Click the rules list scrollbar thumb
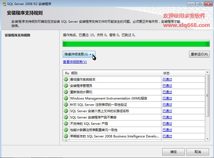The width and height of the screenshot is (214, 158). pos(207,95)
